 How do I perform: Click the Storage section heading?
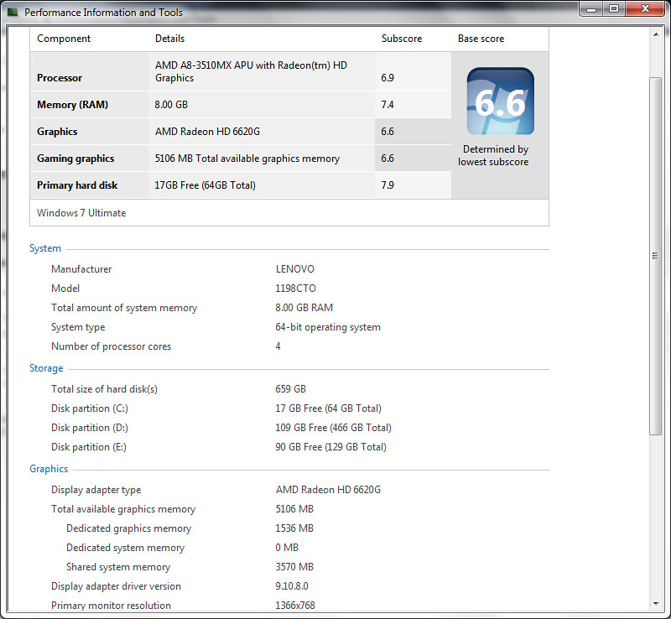pyautogui.click(x=46, y=368)
